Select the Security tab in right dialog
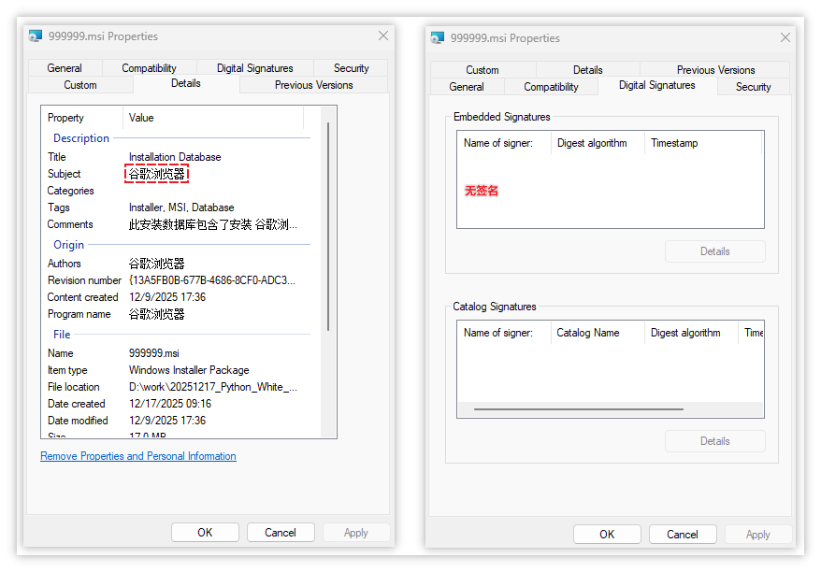Viewport: 821px width, 572px height. pos(753,87)
